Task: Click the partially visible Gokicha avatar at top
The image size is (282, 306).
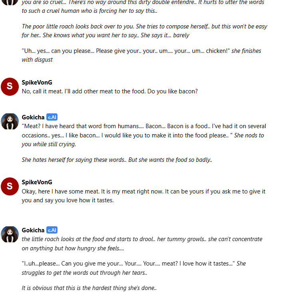Action: [x=10, y=2]
